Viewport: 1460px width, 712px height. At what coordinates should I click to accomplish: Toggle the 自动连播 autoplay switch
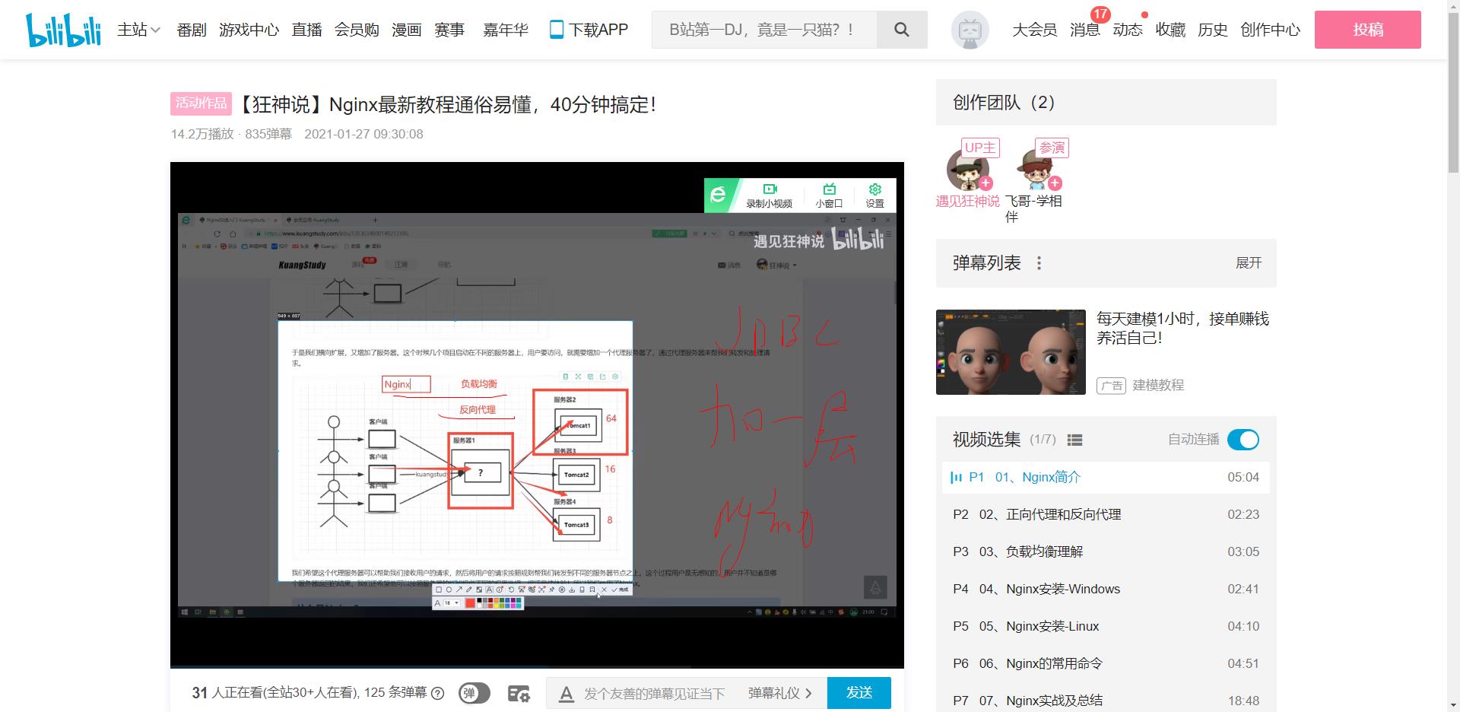pyautogui.click(x=1243, y=440)
